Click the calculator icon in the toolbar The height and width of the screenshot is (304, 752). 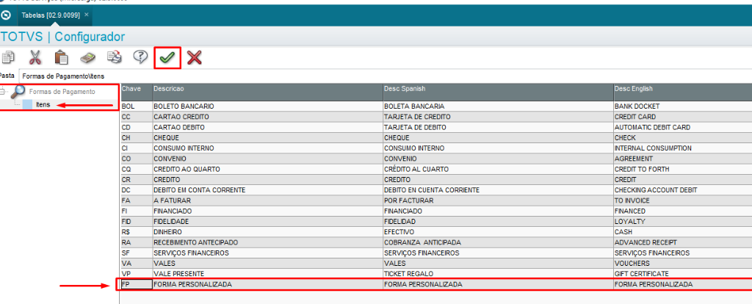click(87, 57)
